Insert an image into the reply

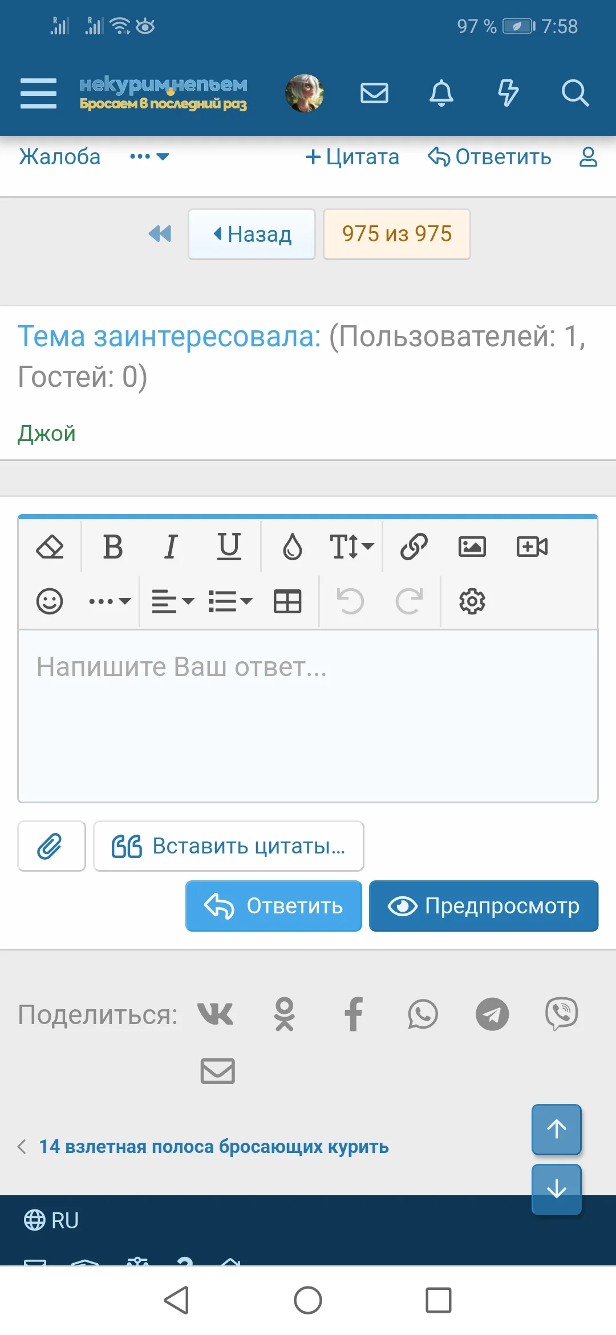point(471,546)
